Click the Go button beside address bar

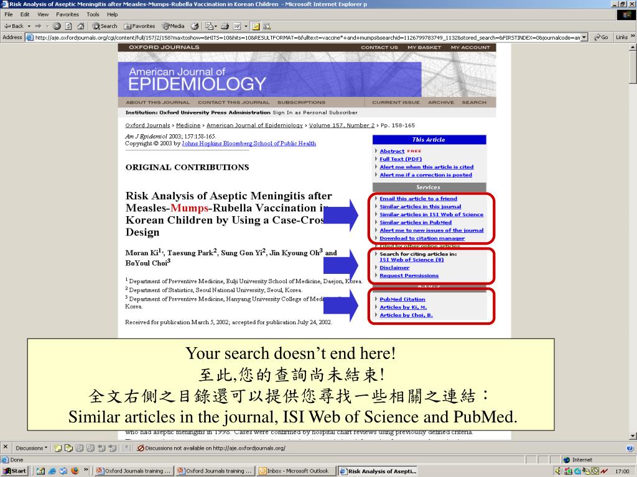(x=602, y=37)
